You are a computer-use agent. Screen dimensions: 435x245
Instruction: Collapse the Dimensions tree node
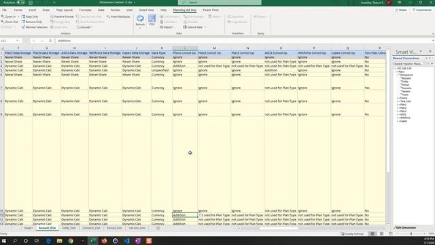tap(398, 75)
